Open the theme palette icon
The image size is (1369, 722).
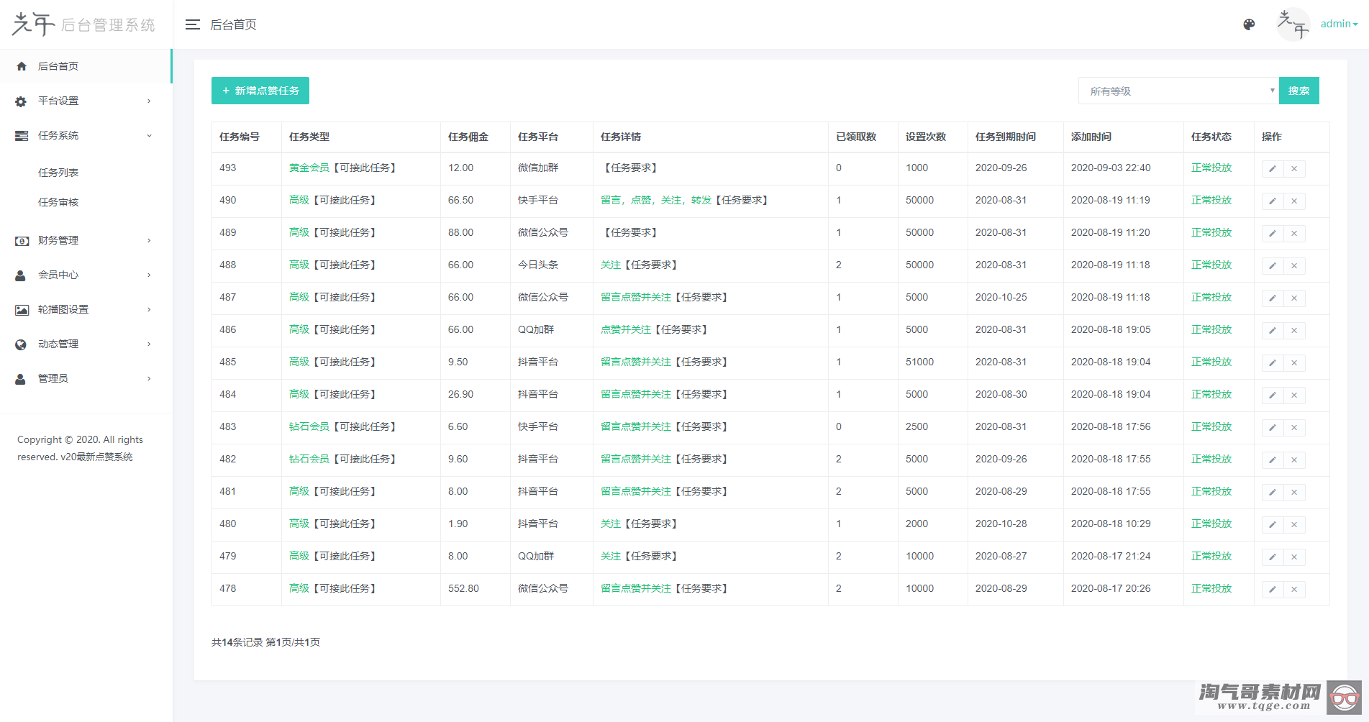[1249, 24]
